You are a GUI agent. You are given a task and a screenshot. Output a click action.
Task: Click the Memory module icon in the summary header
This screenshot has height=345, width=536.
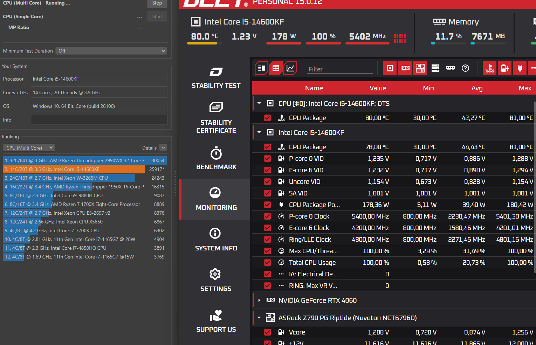click(x=439, y=22)
